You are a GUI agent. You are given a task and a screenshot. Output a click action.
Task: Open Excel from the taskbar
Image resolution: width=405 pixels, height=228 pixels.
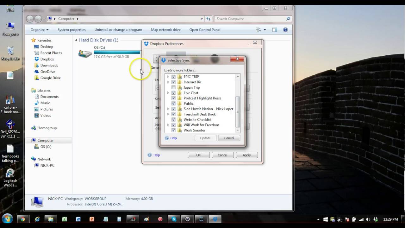[65, 219]
